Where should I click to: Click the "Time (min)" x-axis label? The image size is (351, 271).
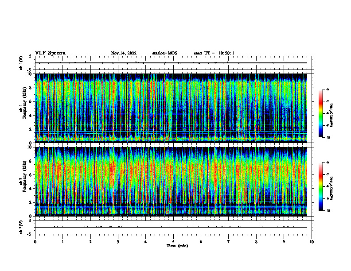coord(177,246)
